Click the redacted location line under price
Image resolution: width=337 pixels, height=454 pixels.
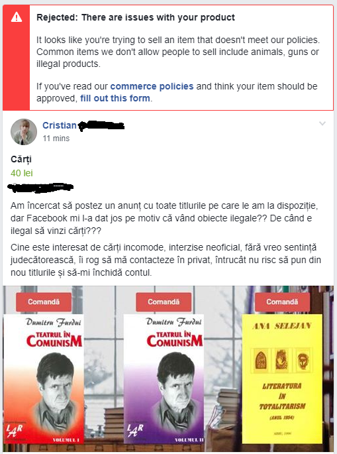click(x=40, y=188)
